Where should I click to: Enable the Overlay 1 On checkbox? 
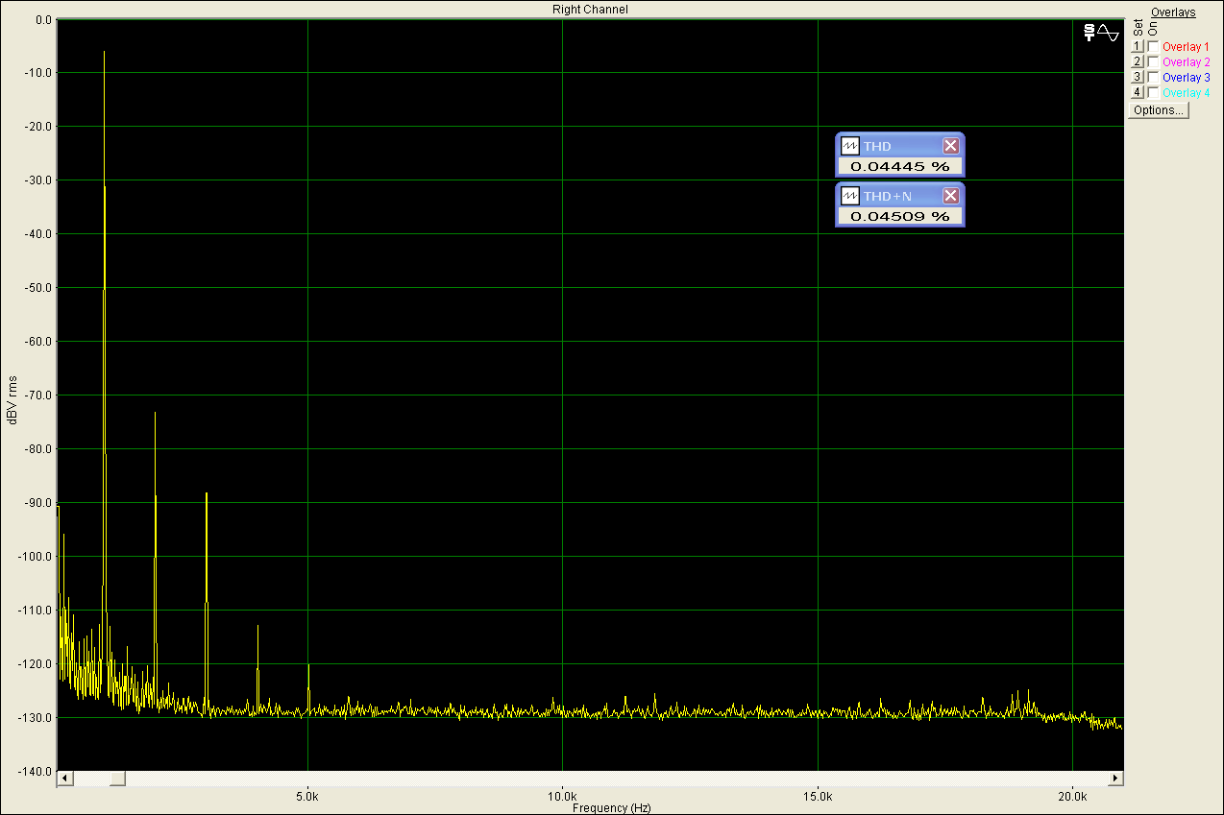point(1153,46)
